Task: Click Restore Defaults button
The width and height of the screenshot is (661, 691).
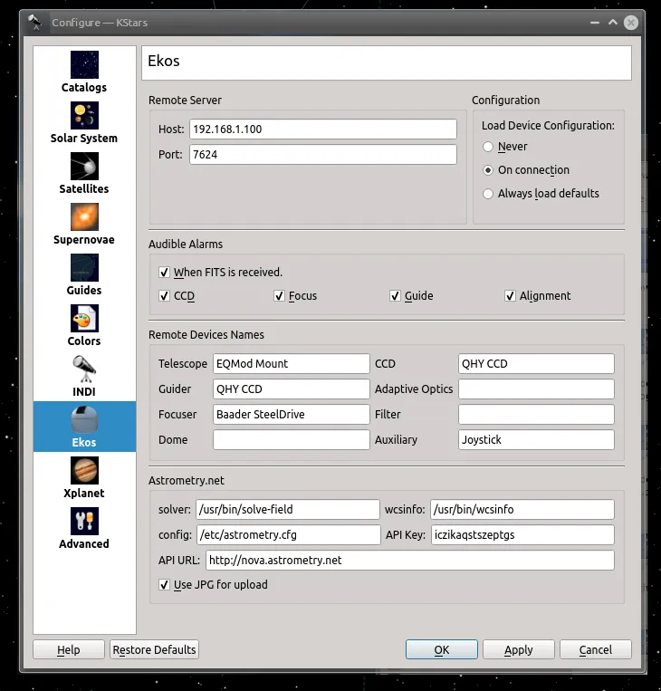Action: 154,649
